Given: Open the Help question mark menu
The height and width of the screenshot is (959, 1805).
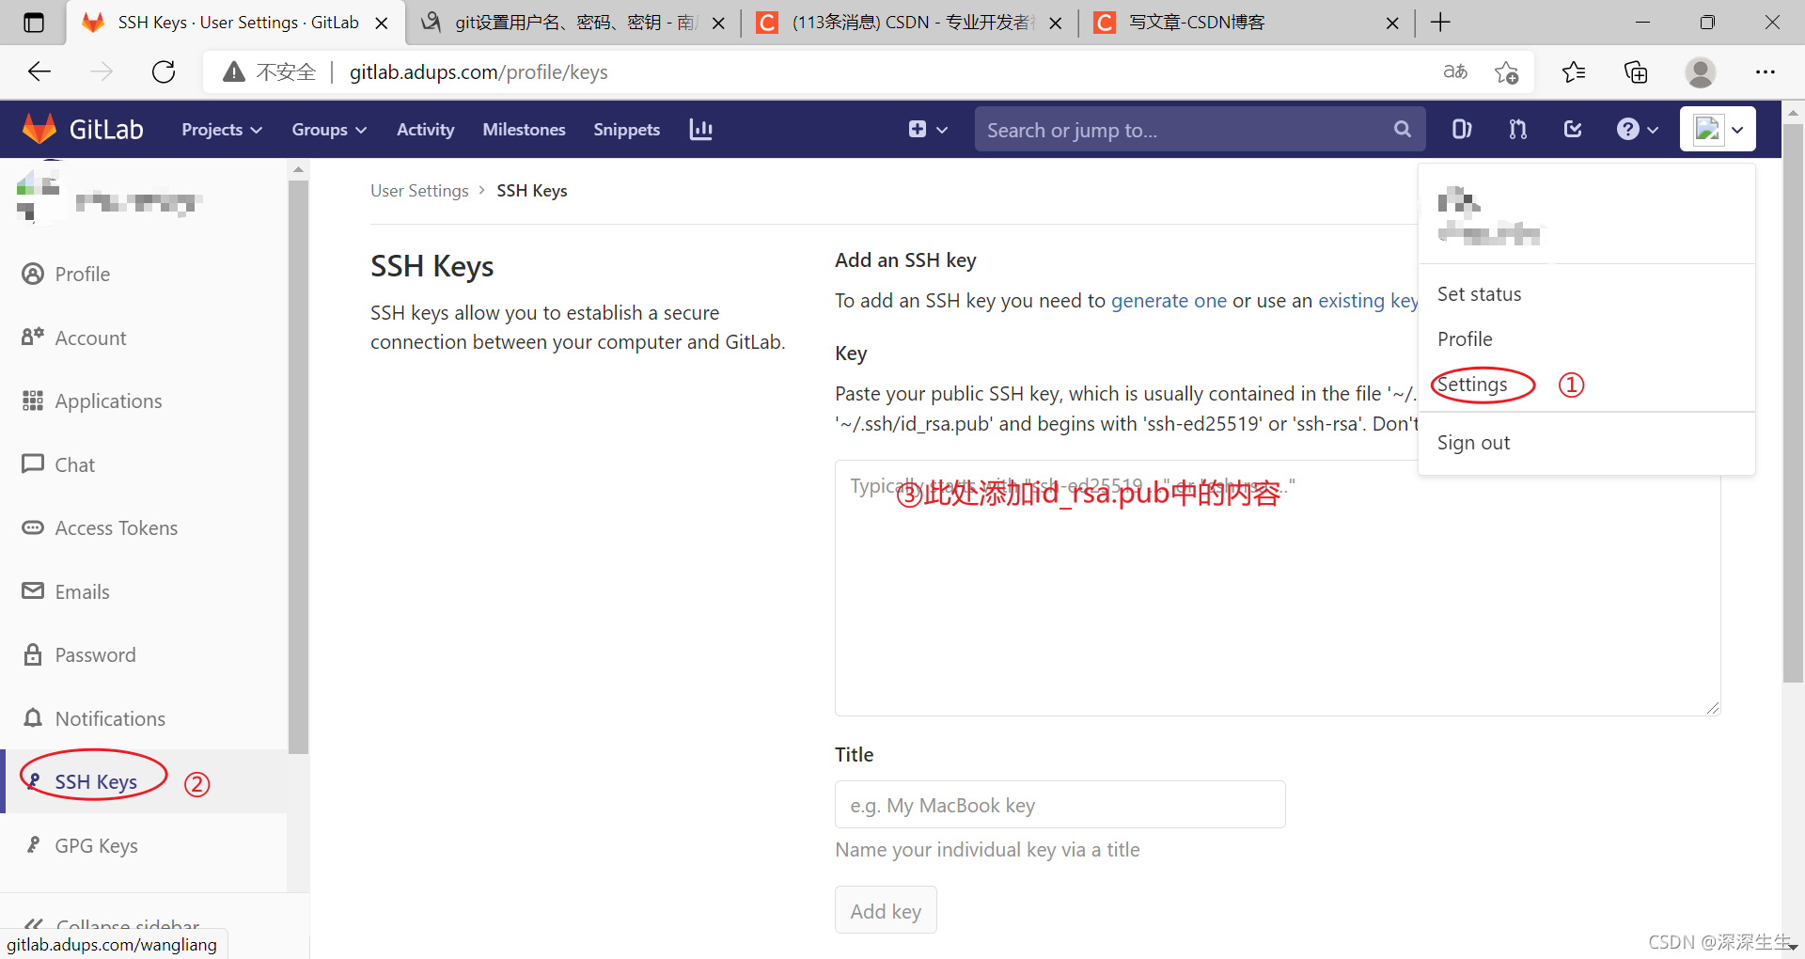Looking at the screenshot, I should click(1637, 129).
